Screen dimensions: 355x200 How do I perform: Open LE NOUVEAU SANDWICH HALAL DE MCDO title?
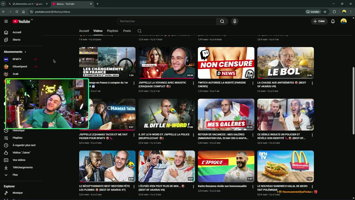pyautogui.click(x=282, y=188)
